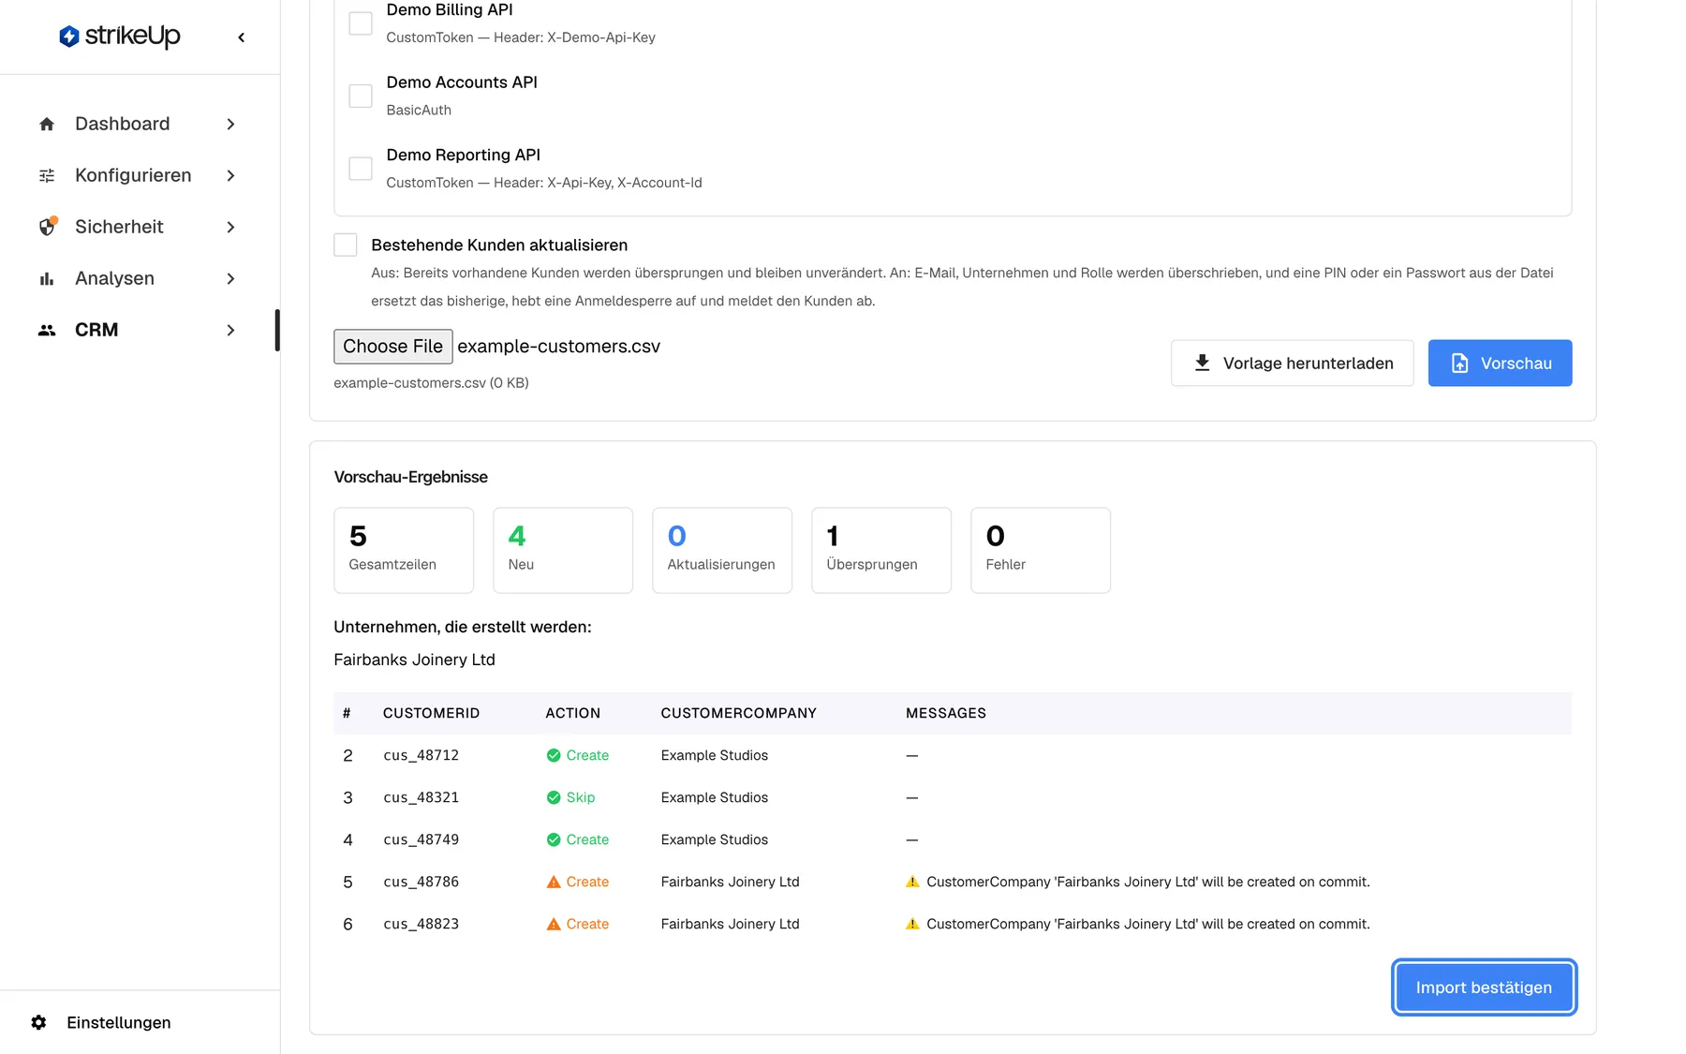Check the Demo Accounts API checkbox
The height and width of the screenshot is (1054, 1686).
coord(361,96)
